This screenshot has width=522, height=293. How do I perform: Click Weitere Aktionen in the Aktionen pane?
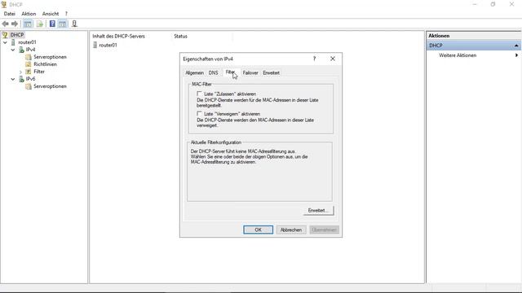click(458, 55)
